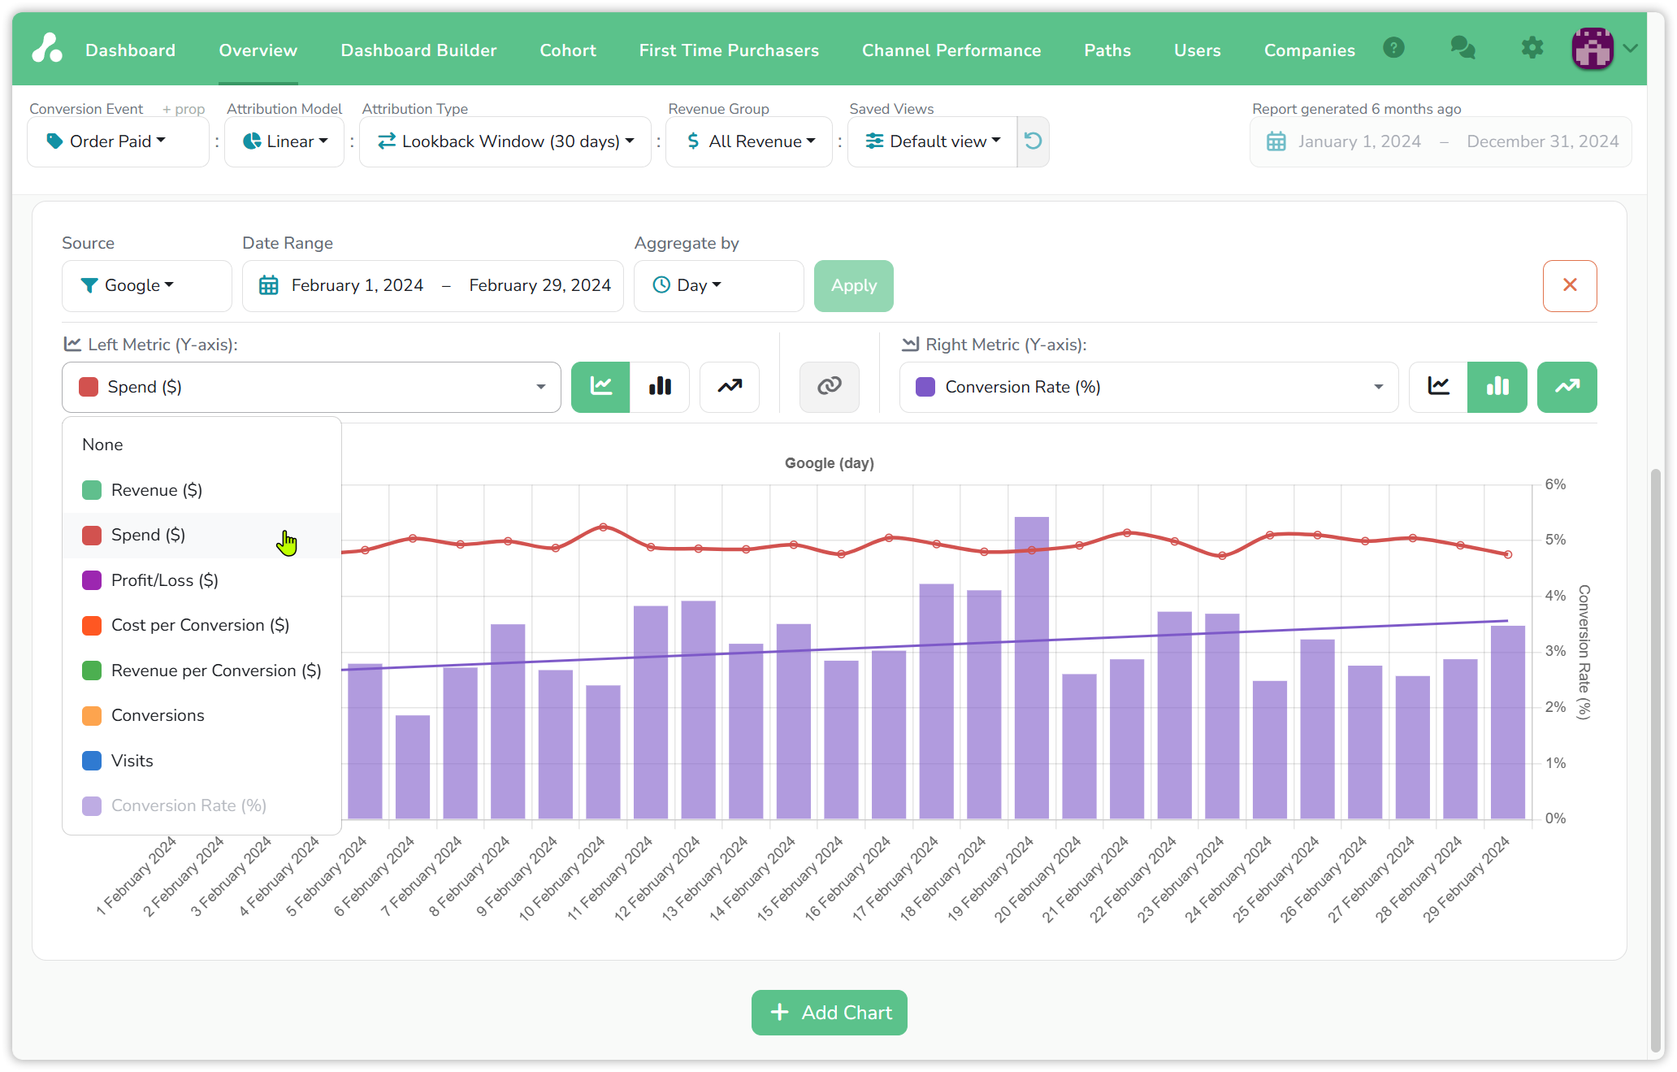The width and height of the screenshot is (1677, 1072).
Task: Select Profit/Loss ($) metric option
Action: click(201, 580)
